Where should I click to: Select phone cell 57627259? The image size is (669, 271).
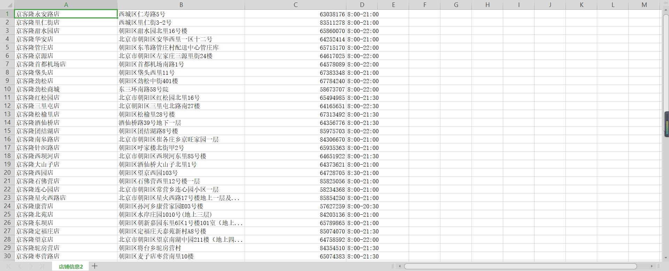pyautogui.click(x=295, y=206)
